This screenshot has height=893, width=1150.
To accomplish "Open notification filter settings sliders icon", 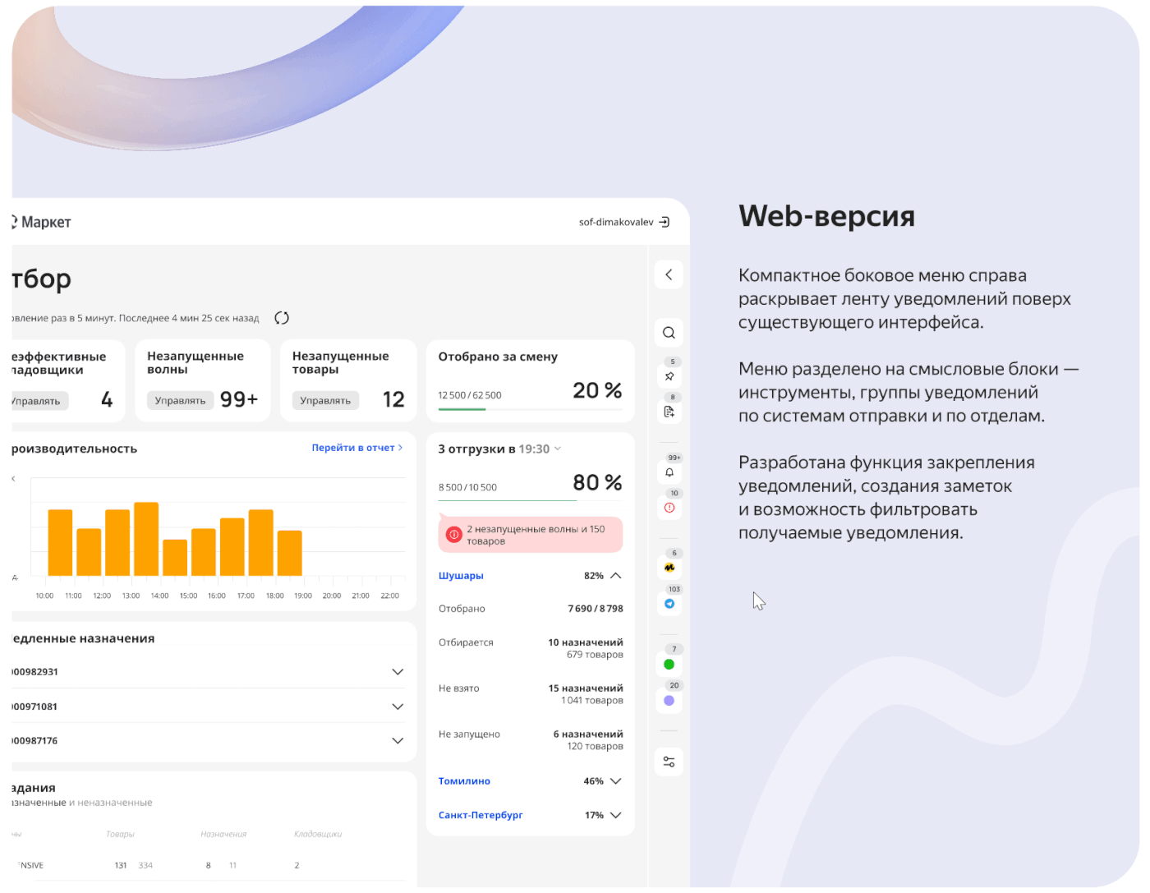I will click(x=669, y=762).
